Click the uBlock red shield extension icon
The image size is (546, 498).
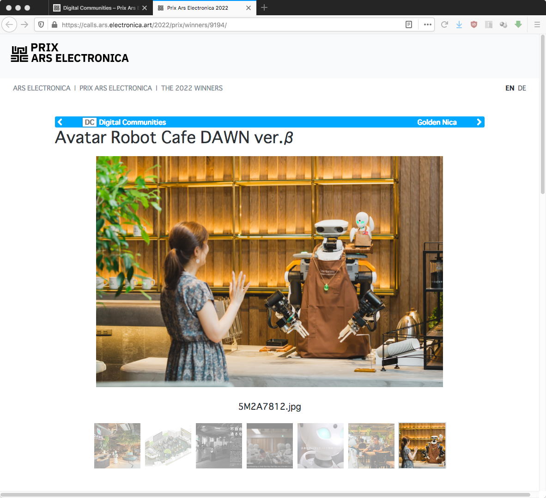click(473, 25)
